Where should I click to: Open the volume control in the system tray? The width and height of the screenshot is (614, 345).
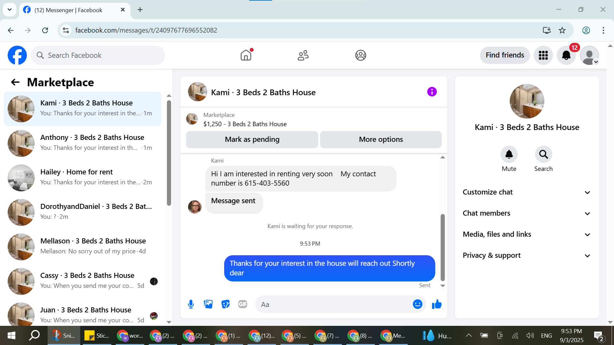[530, 335]
